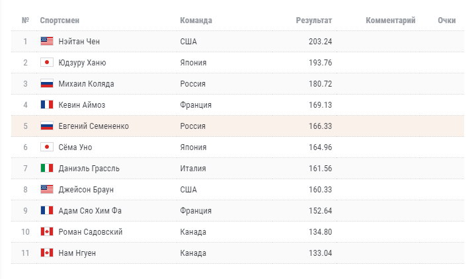Open athlete Евгений Семененко's name link
The height and width of the screenshot is (279, 474).
[x=94, y=126]
